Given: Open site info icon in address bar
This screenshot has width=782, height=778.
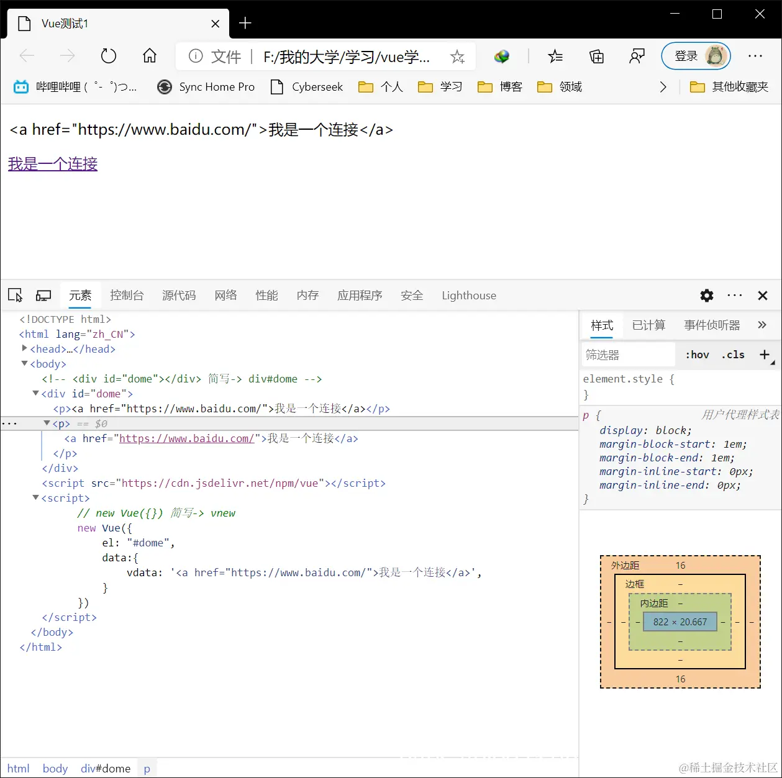Looking at the screenshot, I should click(x=196, y=57).
